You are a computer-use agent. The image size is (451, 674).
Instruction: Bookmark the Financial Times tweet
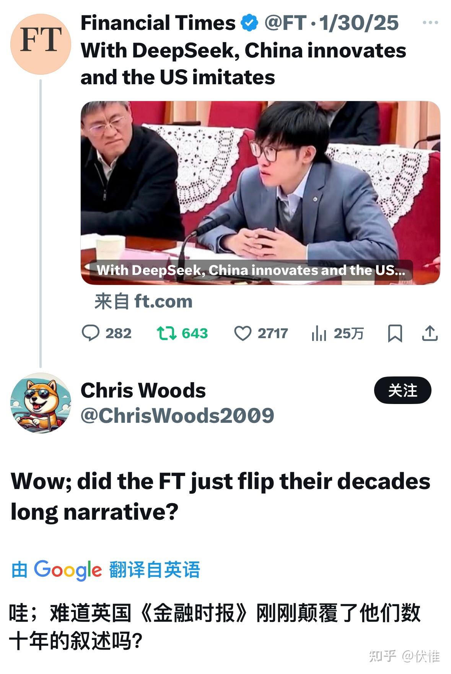click(x=395, y=333)
